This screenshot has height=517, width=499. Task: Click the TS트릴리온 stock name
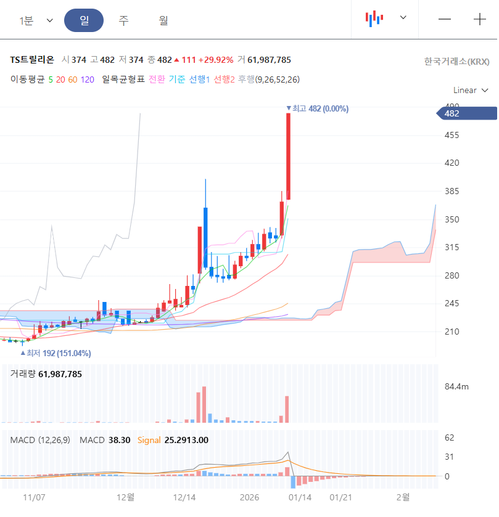point(32,60)
